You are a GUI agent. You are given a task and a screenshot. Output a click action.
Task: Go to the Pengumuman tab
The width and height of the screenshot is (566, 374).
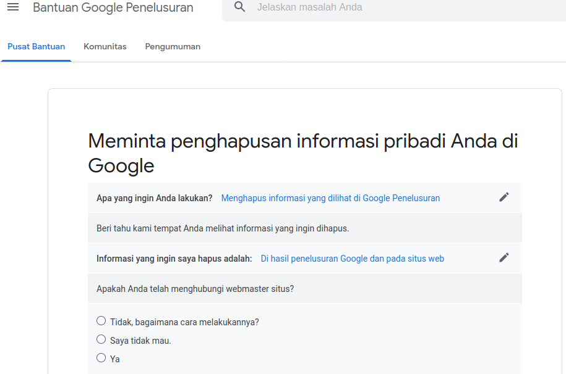tap(173, 47)
